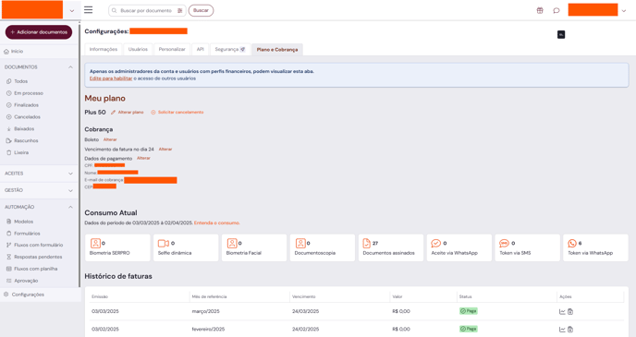Click Alterar next to Vencimento da fatura
This screenshot has width=636, height=337.
[x=165, y=149]
